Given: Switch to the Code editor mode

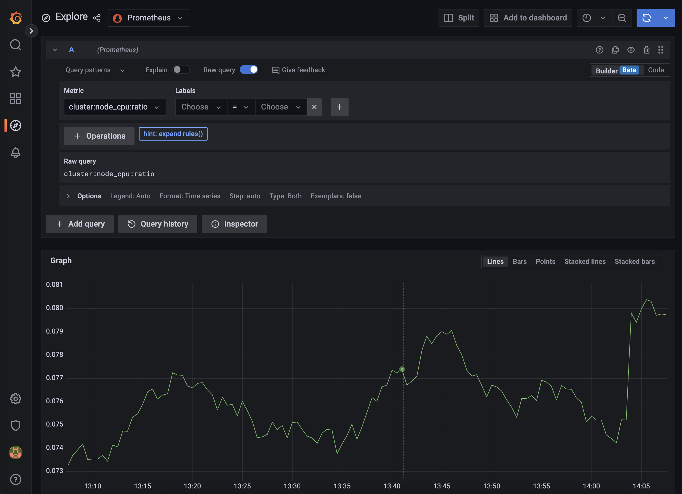Looking at the screenshot, I should tap(656, 70).
